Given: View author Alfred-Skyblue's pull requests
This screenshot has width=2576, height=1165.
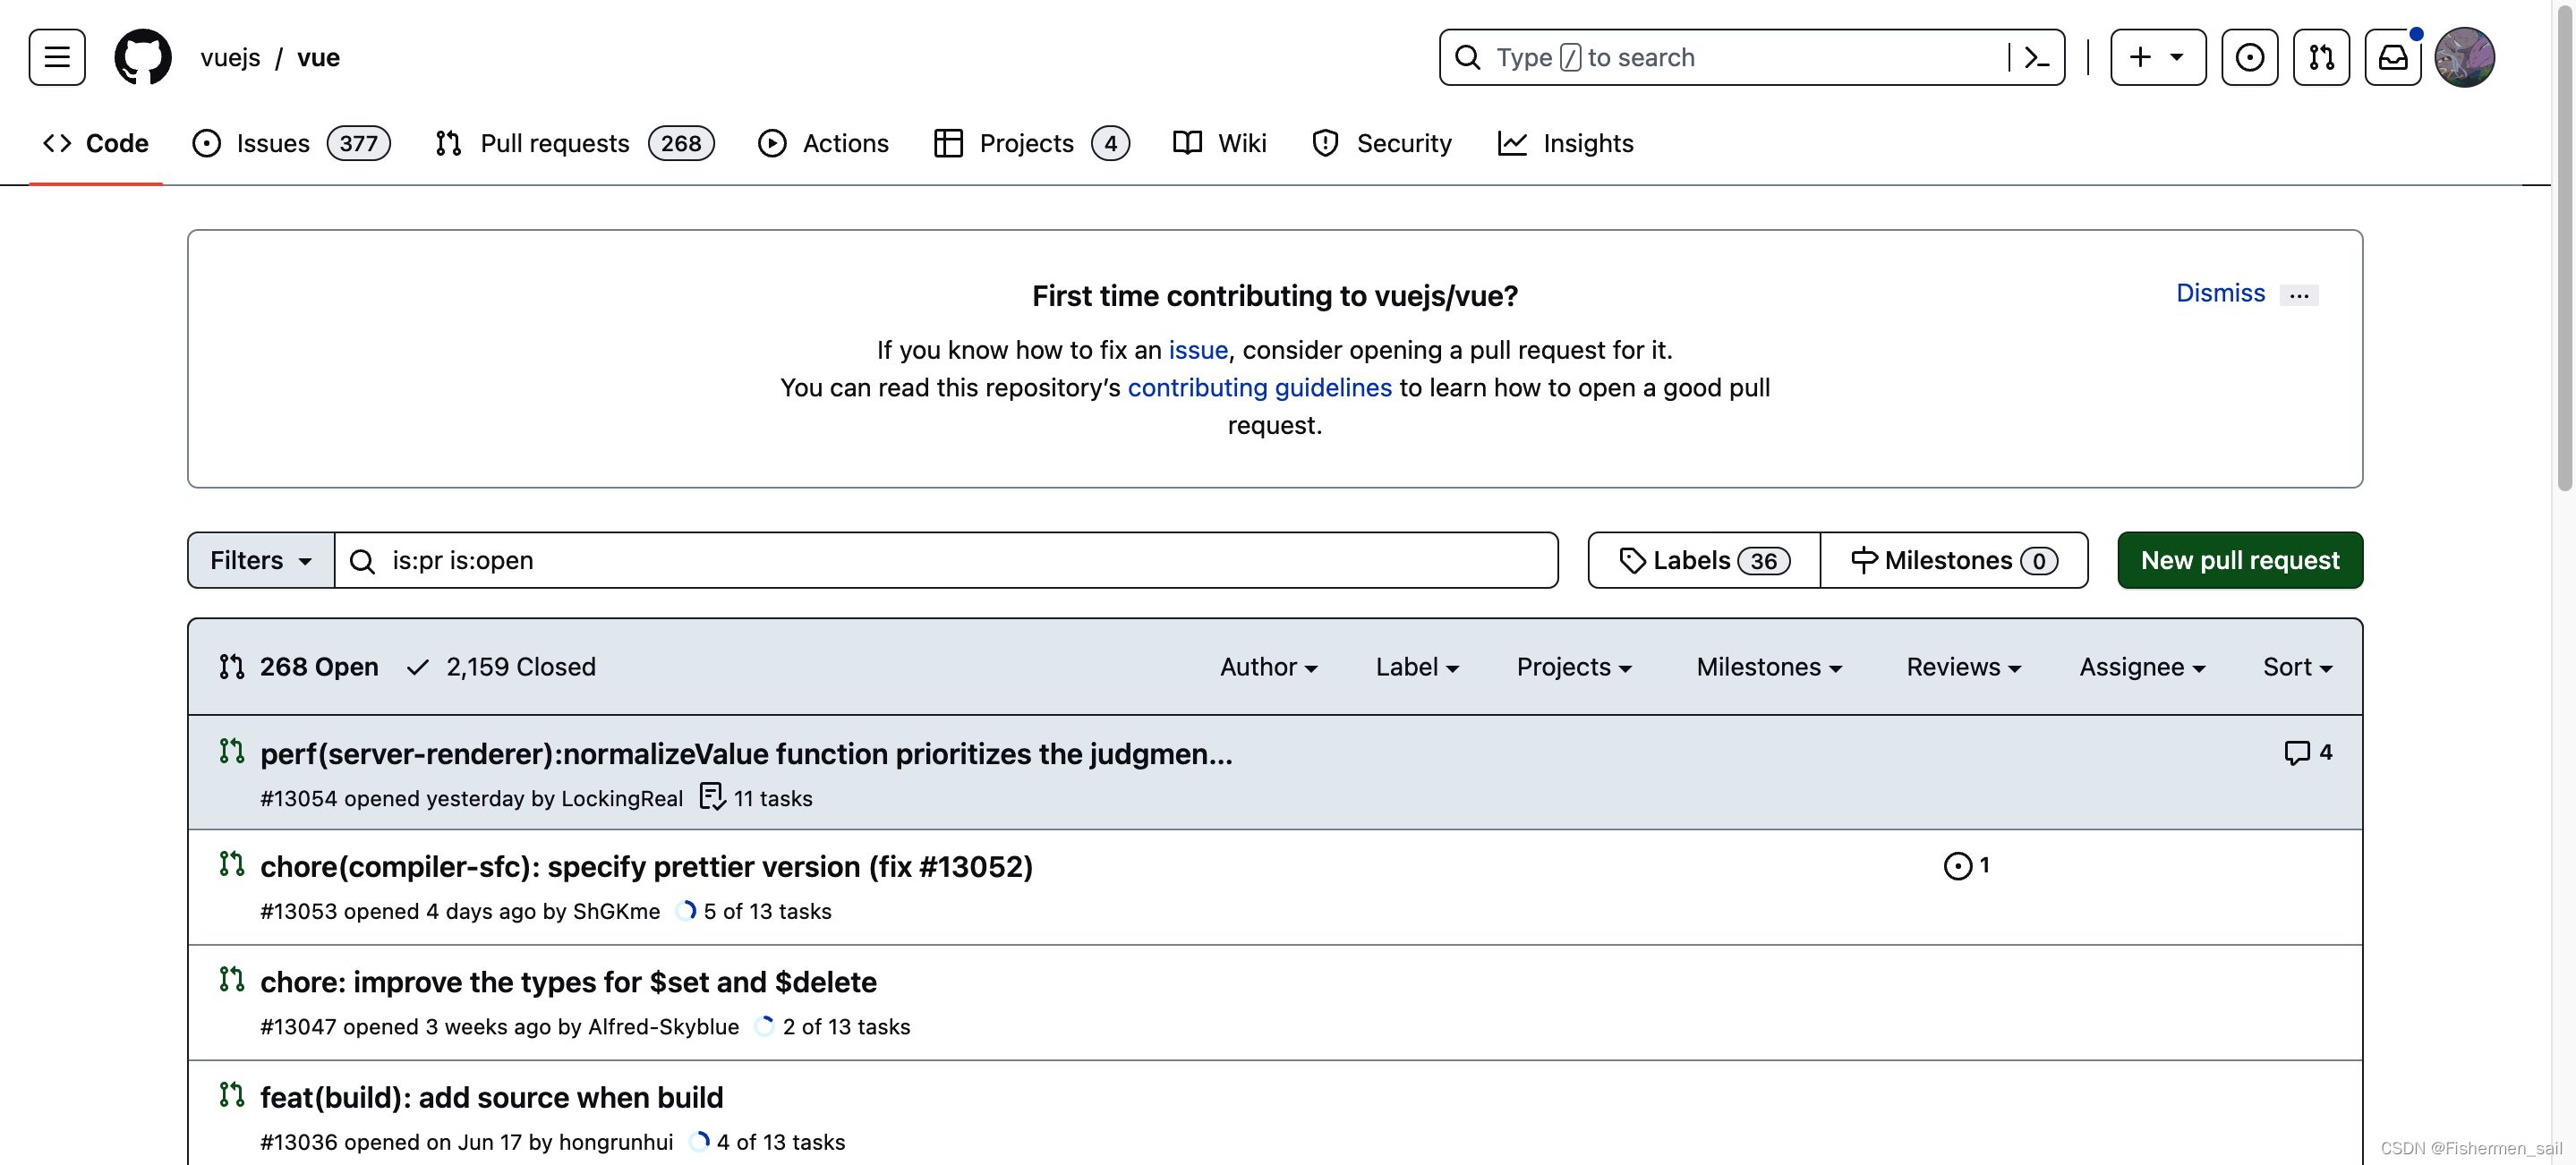Looking at the screenshot, I should (x=663, y=1026).
